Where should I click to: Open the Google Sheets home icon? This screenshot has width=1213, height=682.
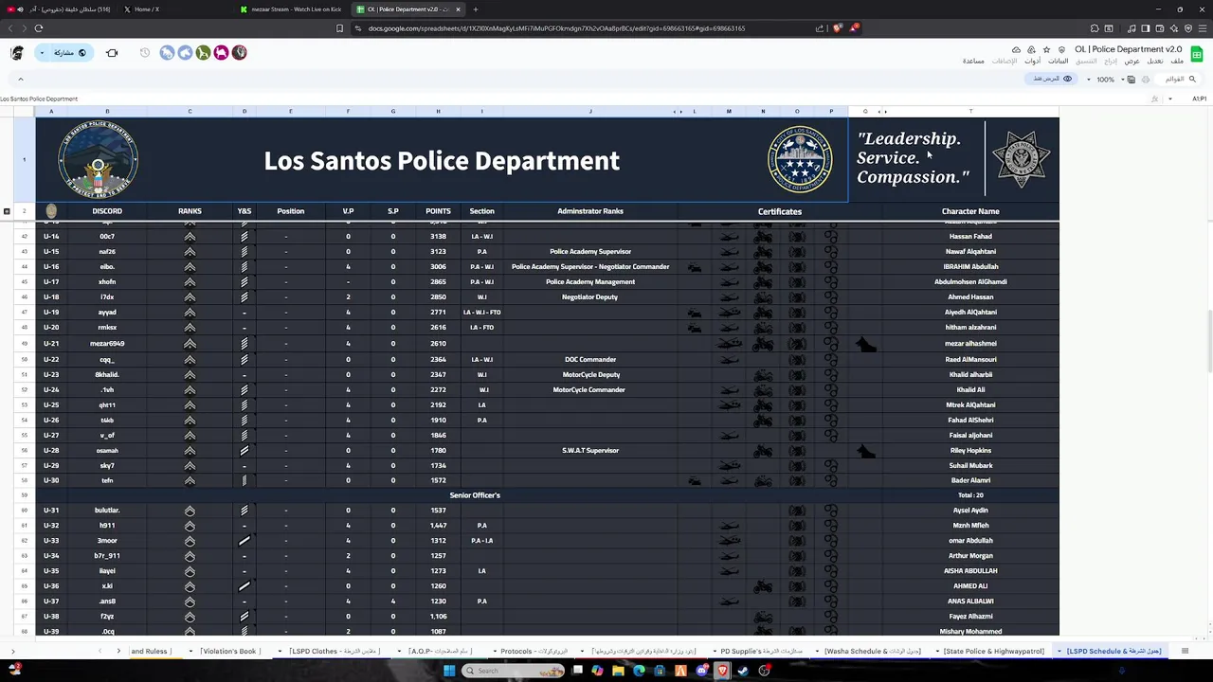[1197, 54]
